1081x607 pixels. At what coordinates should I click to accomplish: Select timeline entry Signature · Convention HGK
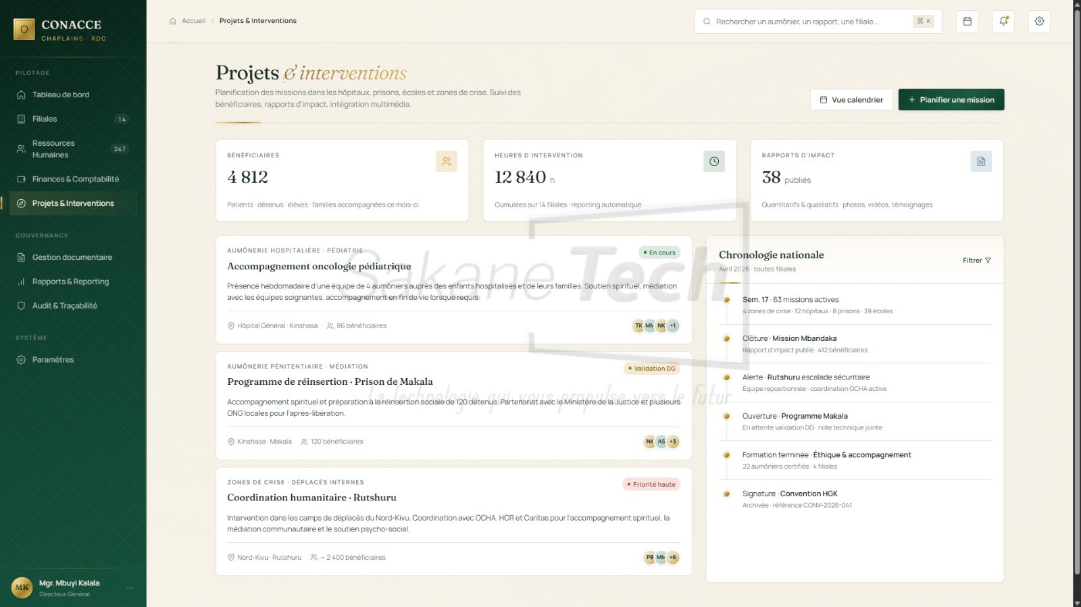point(856,500)
